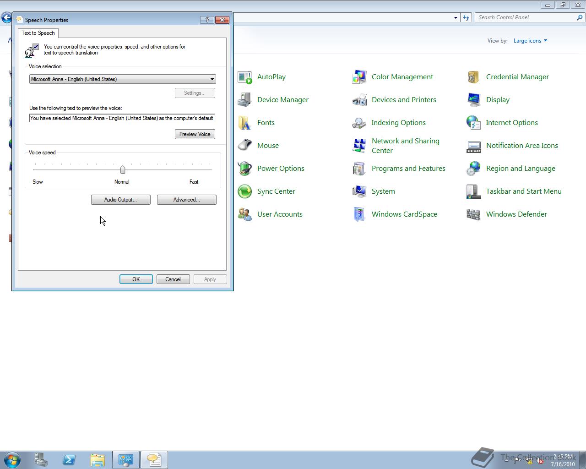Open Server Manager taskbar icon
The image size is (586, 469).
pos(41,460)
